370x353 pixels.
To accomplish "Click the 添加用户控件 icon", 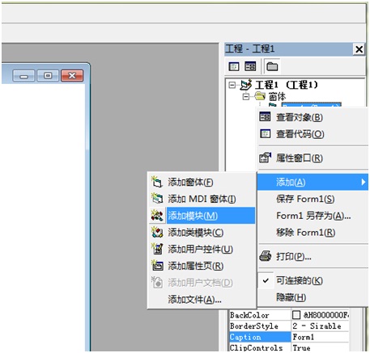I will 157,249.
